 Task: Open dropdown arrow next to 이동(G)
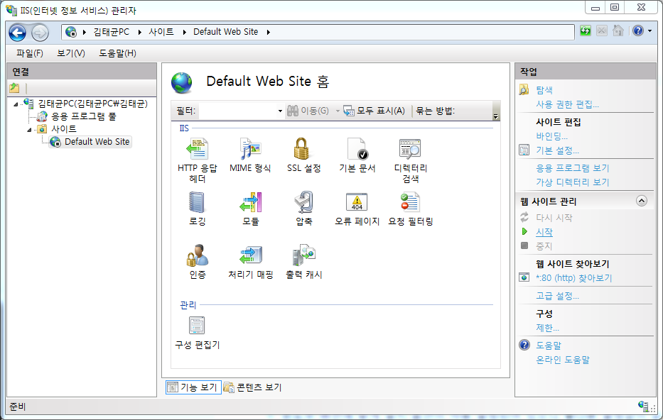tap(338, 111)
